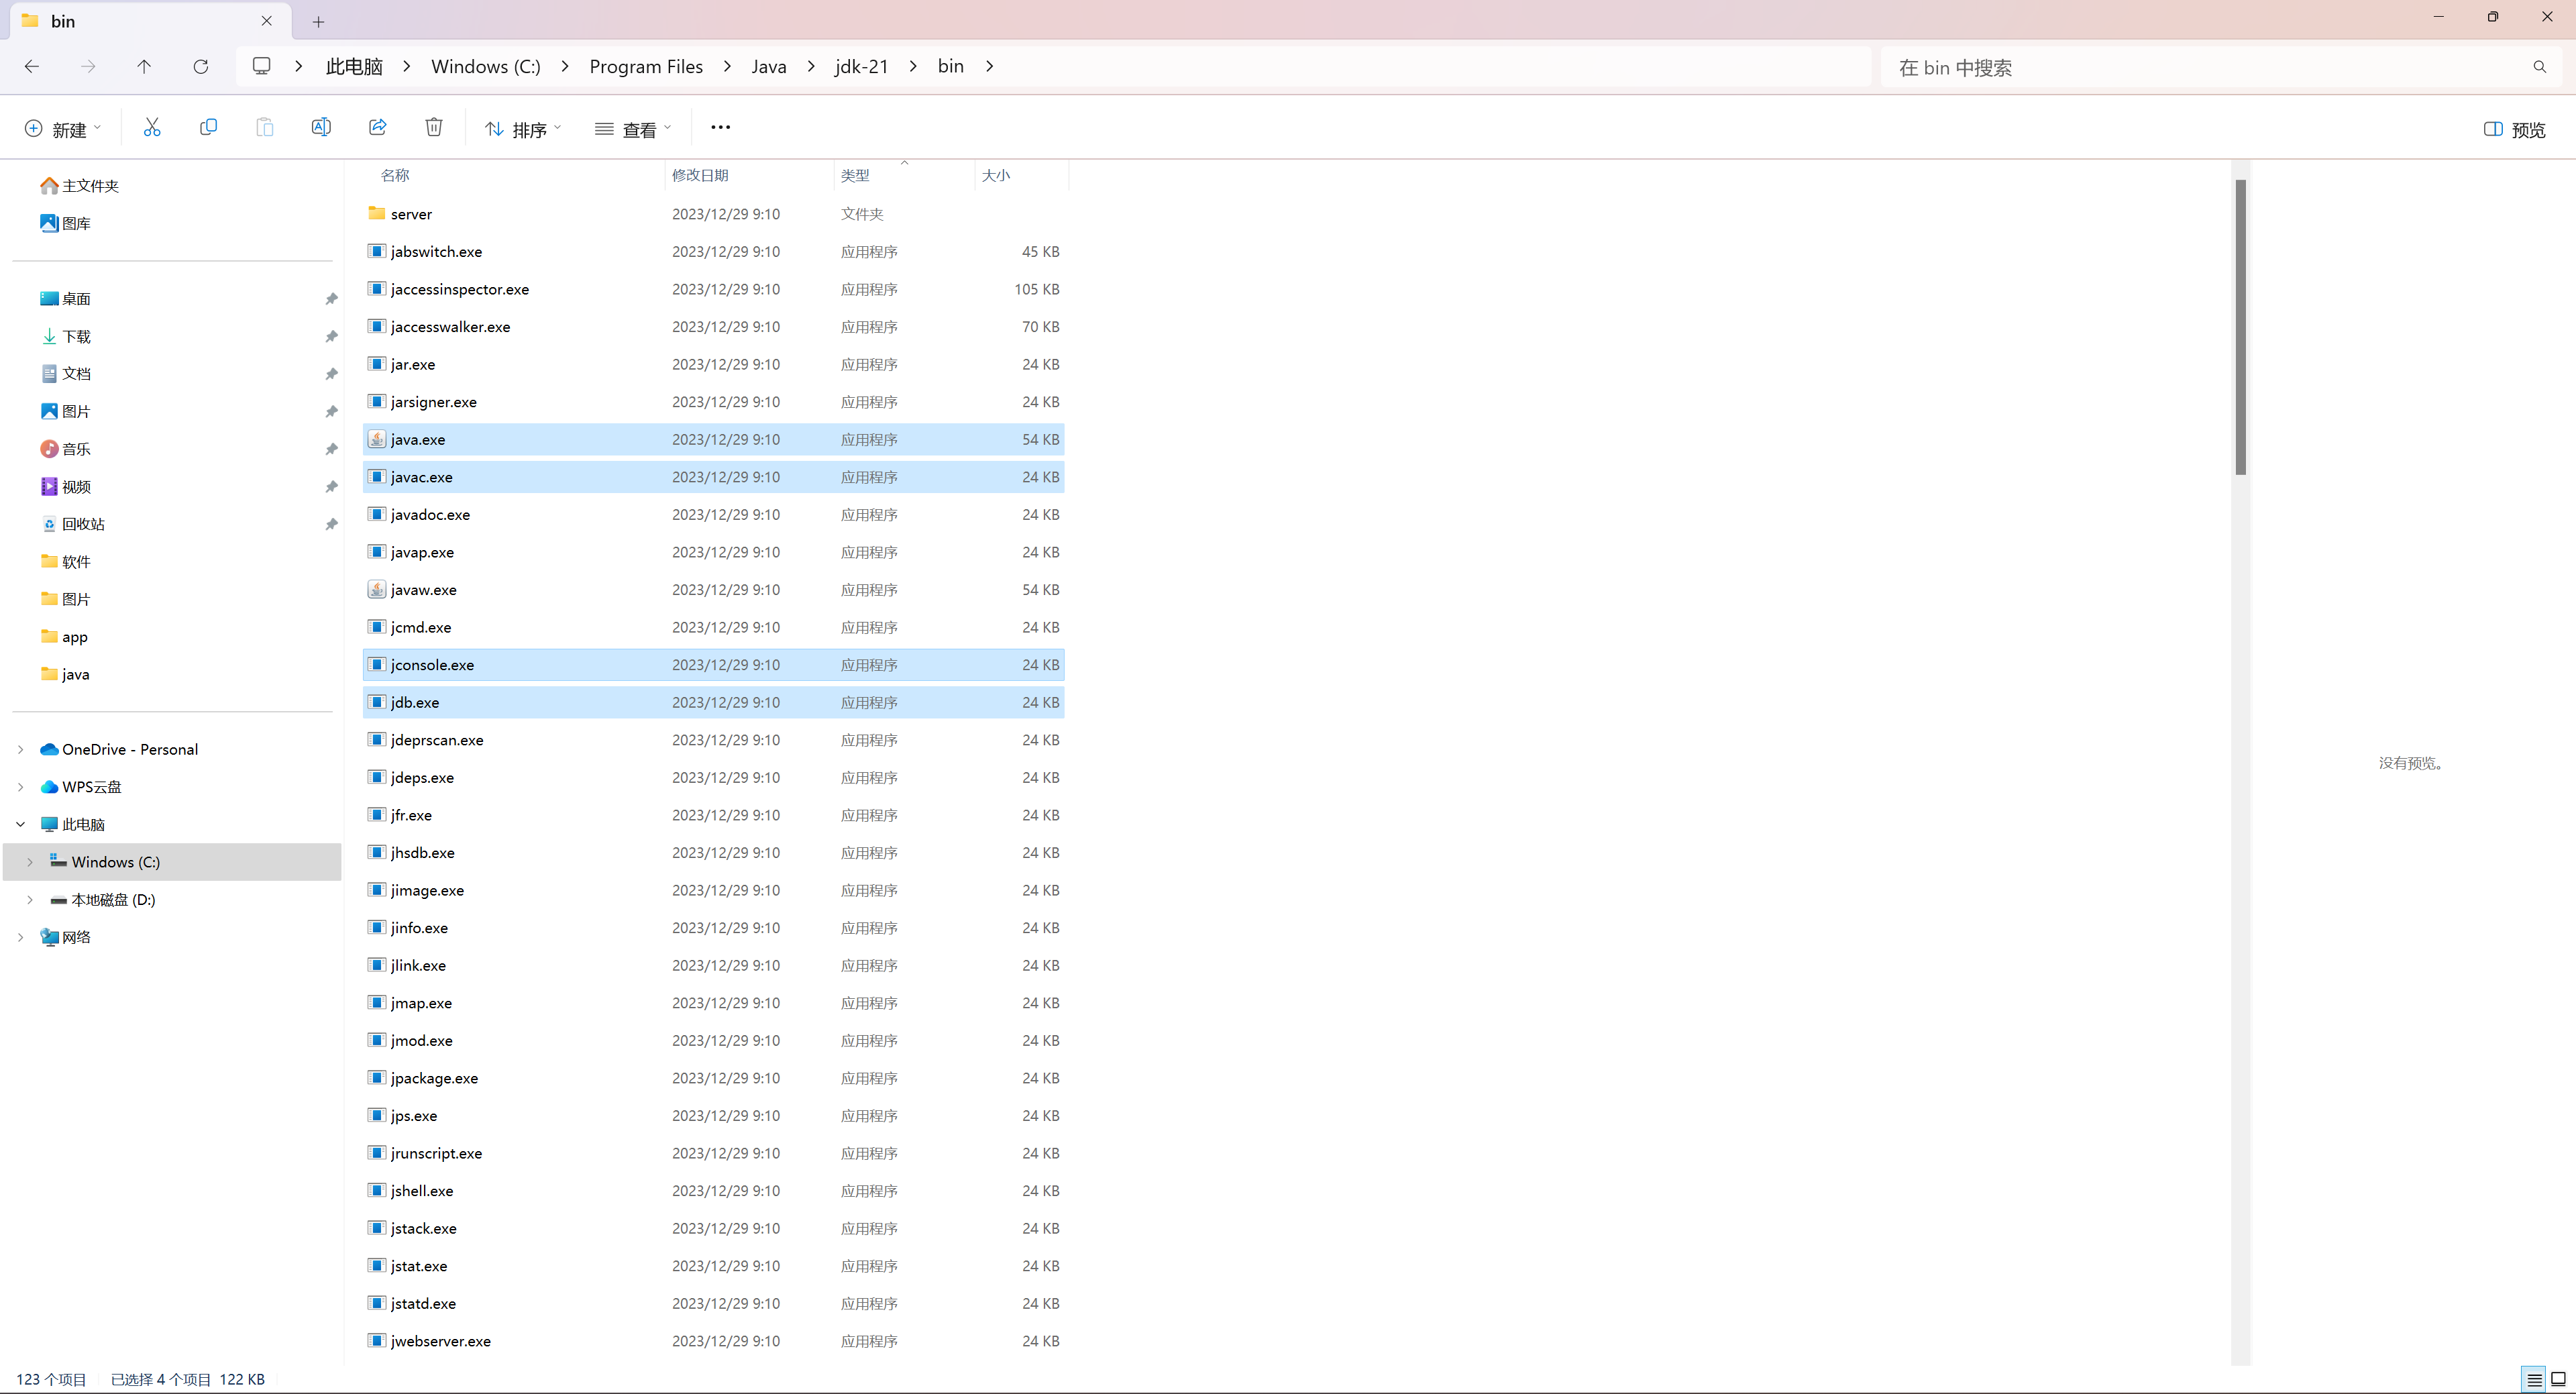Unpin Desktop (桌面) via pin icon
Viewport: 2576px width, 1394px height.
click(x=331, y=299)
